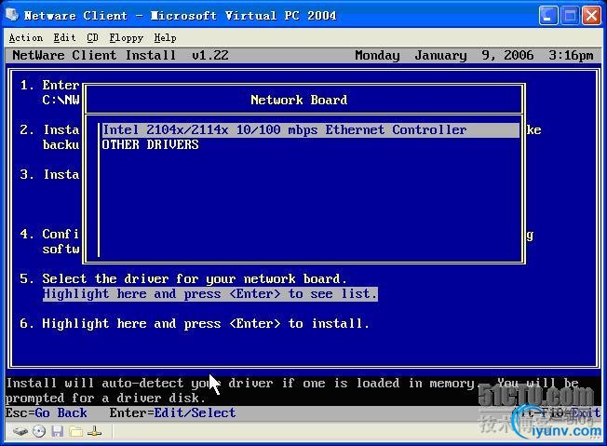
Task: Click the 'Install will auto-detect your driver' help message
Action: pyautogui.click(x=292, y=390)
